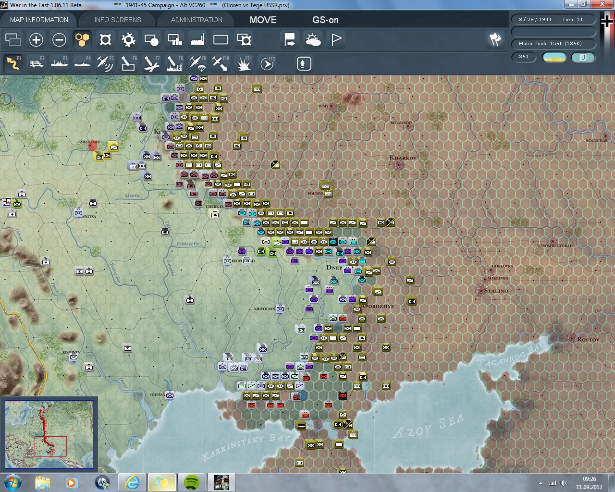Click the overlapping windows icon in toolbar
The width and height of the screenshot is (615, 492).
coord(13,40)
